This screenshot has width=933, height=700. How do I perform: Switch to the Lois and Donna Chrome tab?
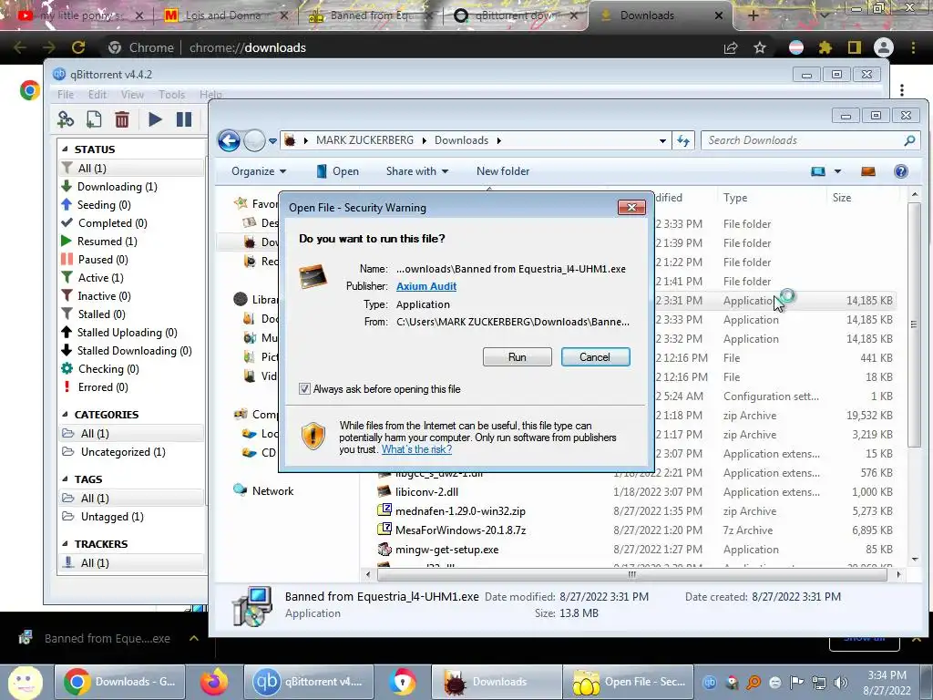click(223, 15)
